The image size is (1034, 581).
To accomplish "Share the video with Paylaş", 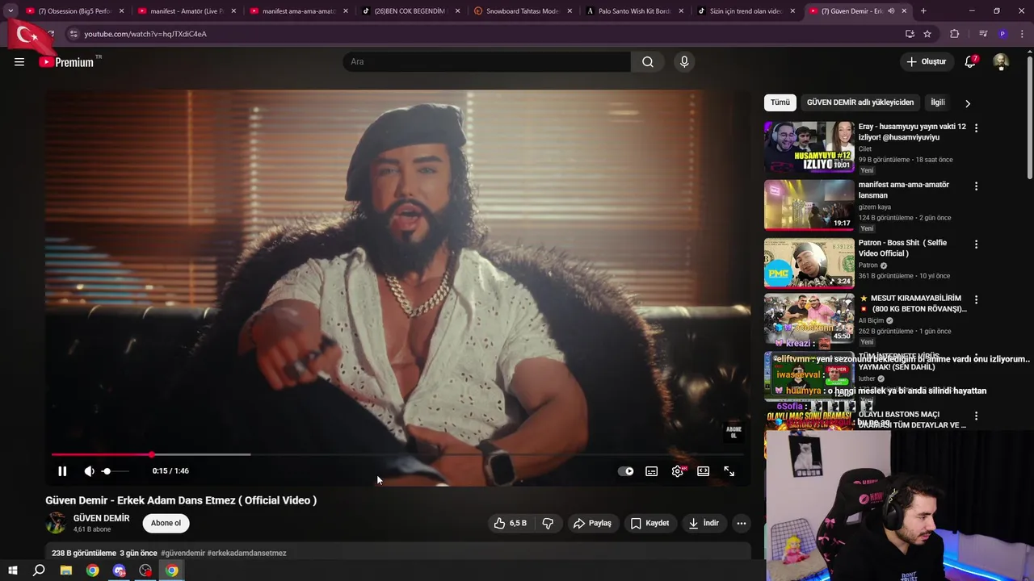I will [x=592, y=523].
